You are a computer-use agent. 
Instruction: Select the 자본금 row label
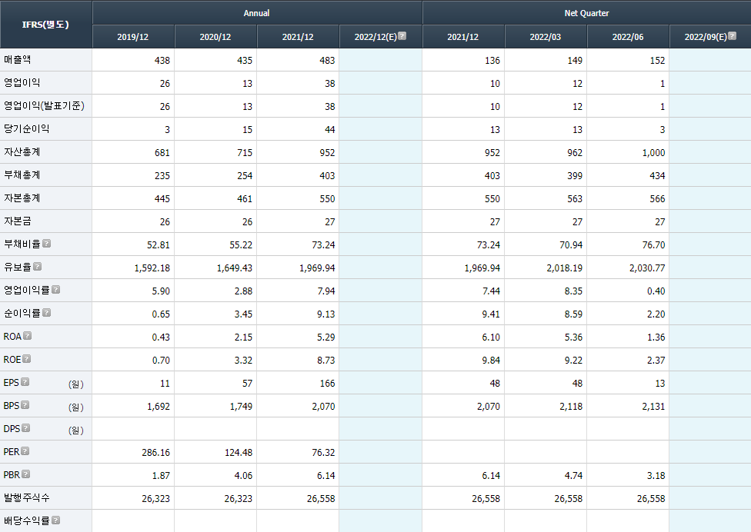[x=17, y=221]
